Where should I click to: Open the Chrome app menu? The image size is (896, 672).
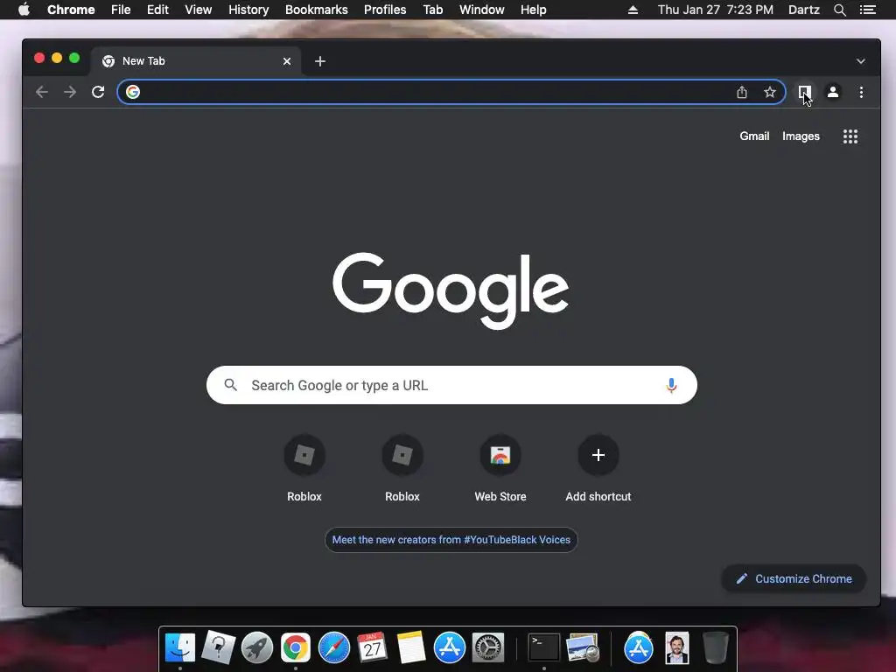pos(71,10)
